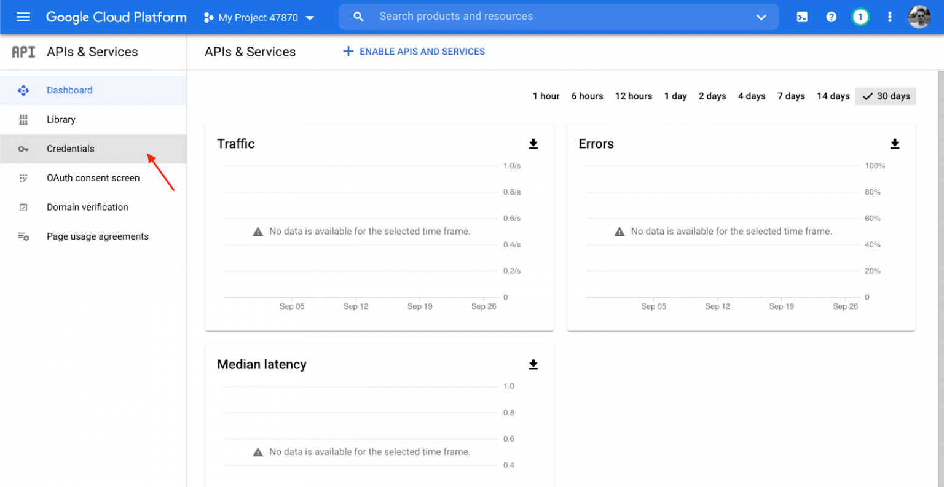This screenshot has height=487, width=944.
Task: Download the Errors chart data
Action: point(894,143)
